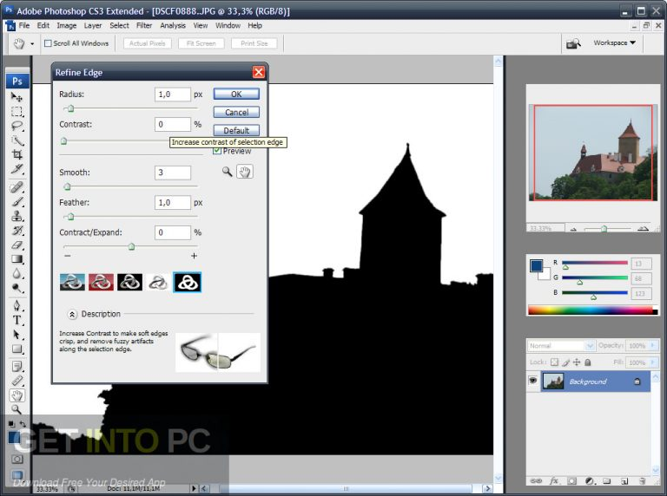Open the Image menu

pos(66,25)
